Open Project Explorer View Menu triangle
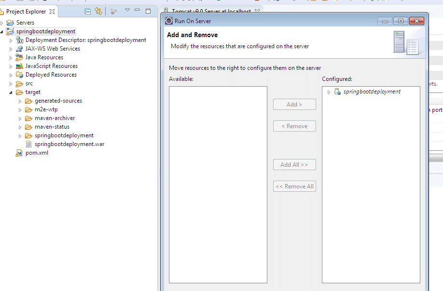Viewport: 443px width, 291px height. pyautogui.click(x=127, y=10)
